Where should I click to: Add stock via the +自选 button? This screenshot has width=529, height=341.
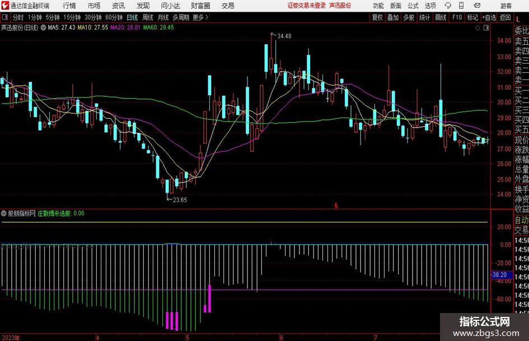click(x=489, y=17)
